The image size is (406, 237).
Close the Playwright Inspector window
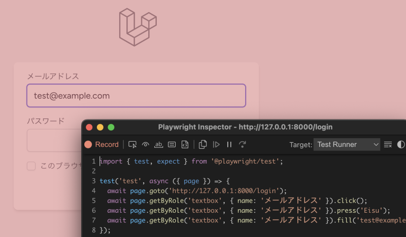point(89,127)
